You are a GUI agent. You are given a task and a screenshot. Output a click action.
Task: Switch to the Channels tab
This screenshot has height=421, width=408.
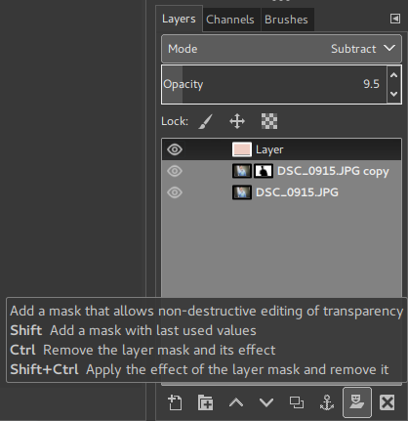(x=230, y=20)
